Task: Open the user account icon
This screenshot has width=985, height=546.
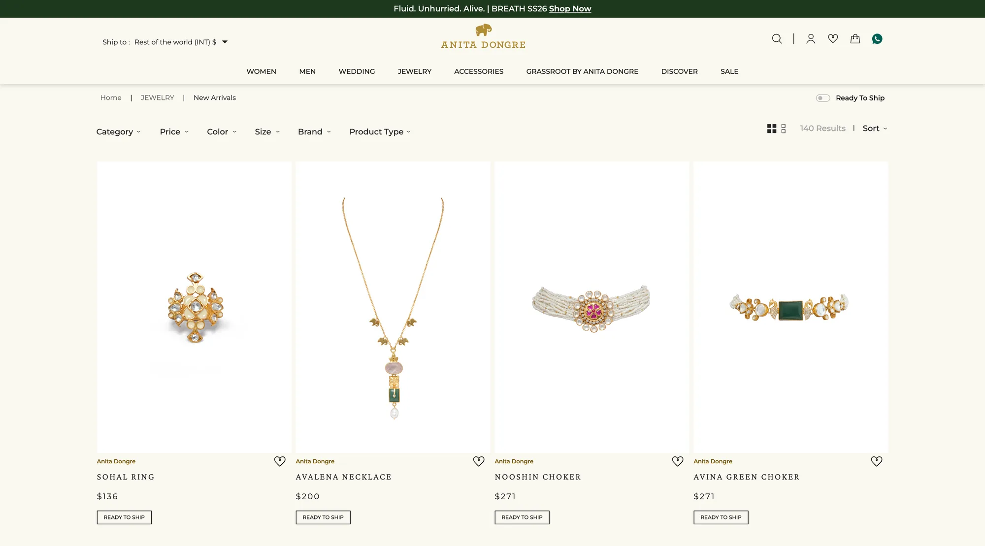Action: [x=811, y=39]
